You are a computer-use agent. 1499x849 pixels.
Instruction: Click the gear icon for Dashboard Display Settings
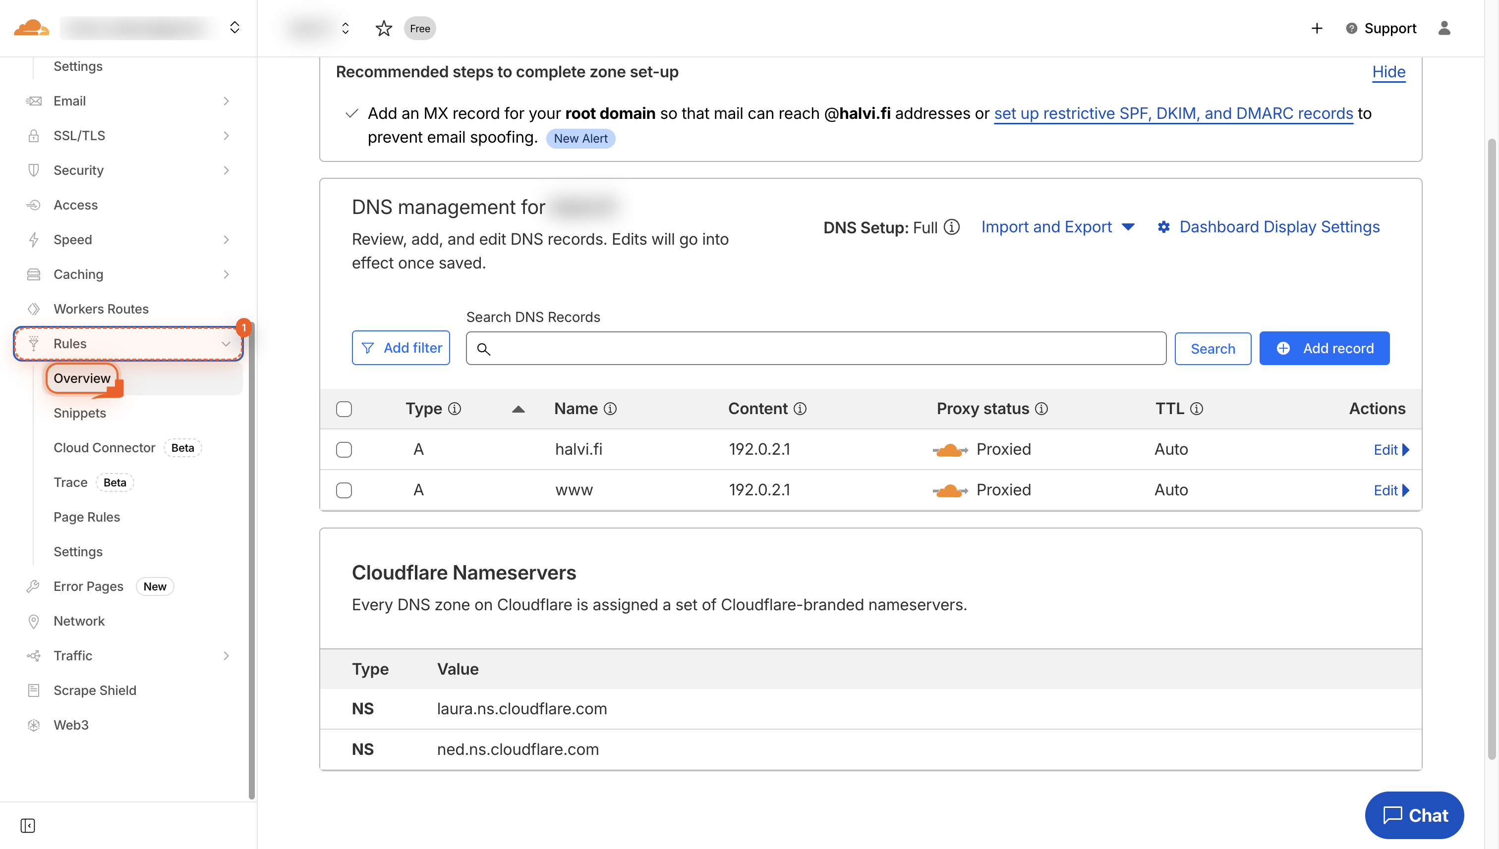1163,227
